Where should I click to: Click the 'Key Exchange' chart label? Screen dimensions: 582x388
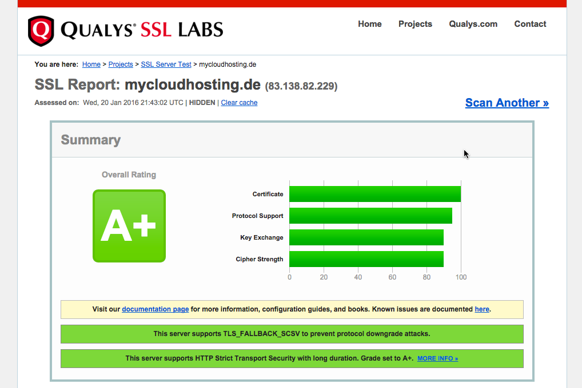click(x=262, y=237)
